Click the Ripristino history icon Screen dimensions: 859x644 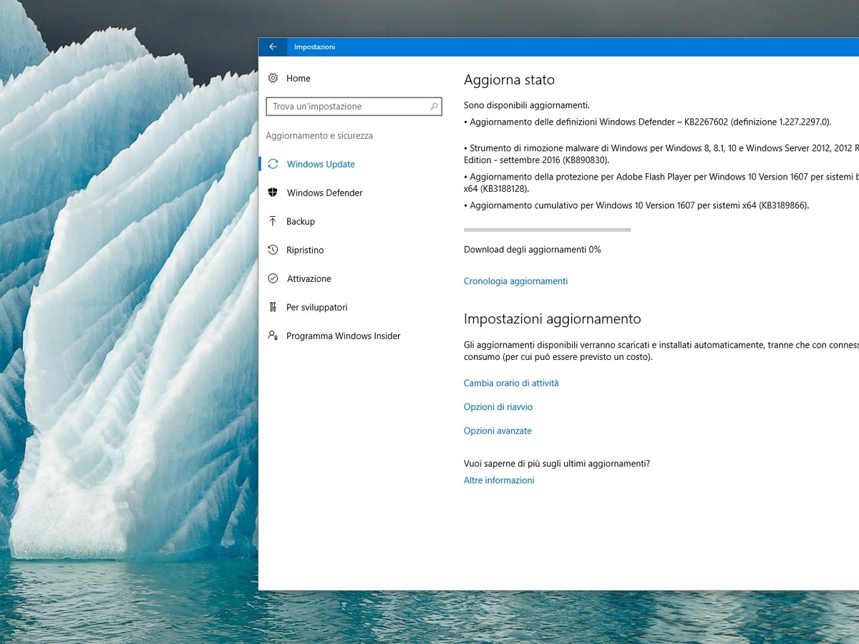[273, 250]
